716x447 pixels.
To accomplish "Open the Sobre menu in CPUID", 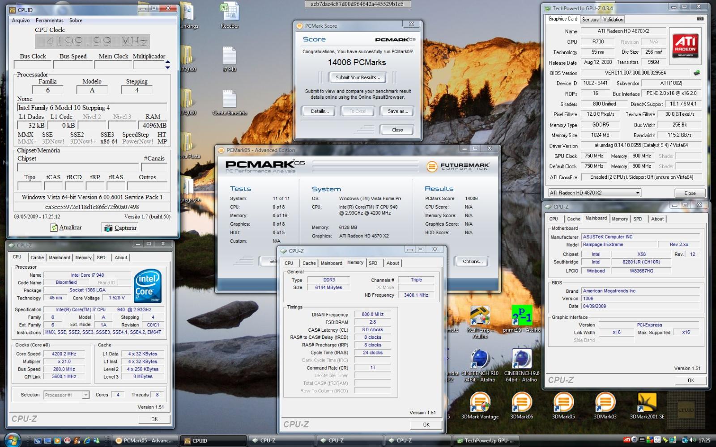I will coord(76,20).
